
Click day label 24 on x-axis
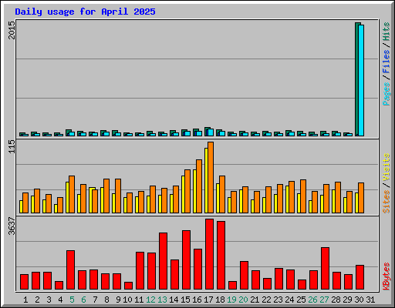pos(289,300)
